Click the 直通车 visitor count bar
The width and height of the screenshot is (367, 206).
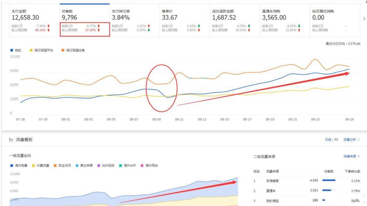[327, 190]
